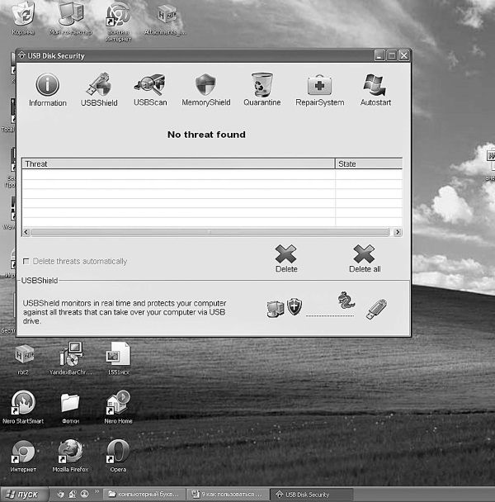The width and height of the screenshot is (495, 502).
Task: Click the Delete all button
Action: click(364, 258)
